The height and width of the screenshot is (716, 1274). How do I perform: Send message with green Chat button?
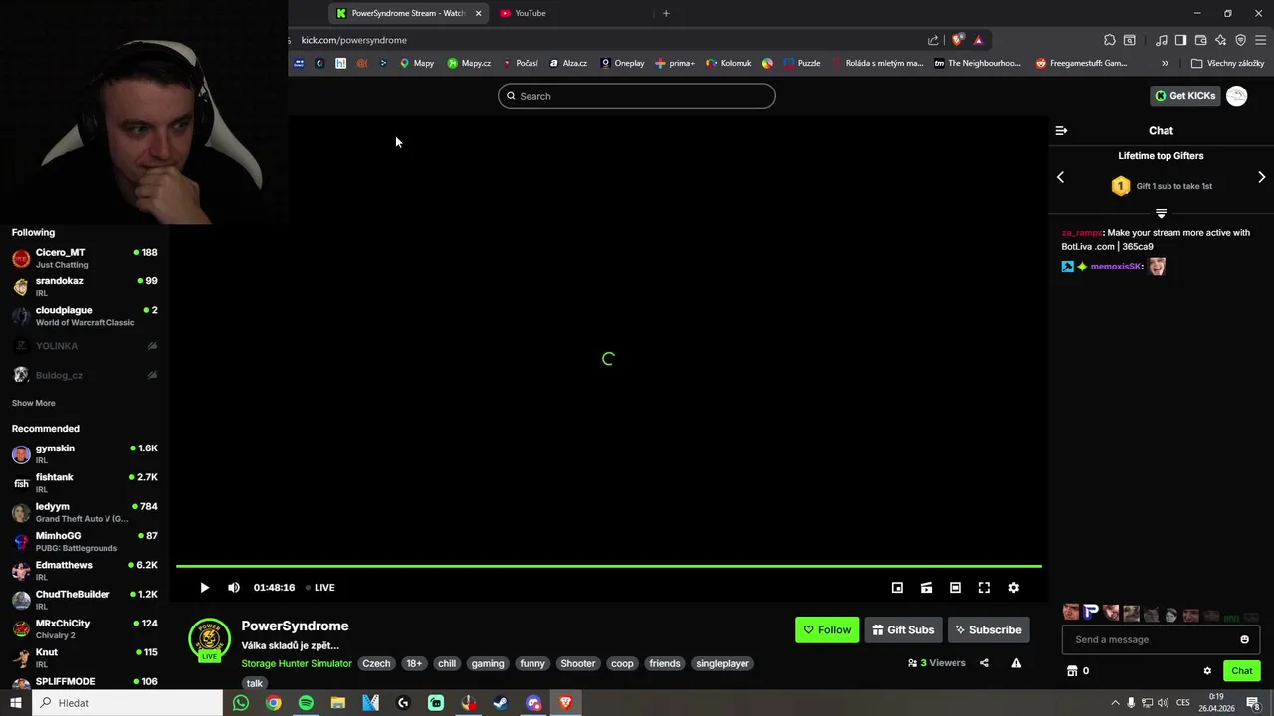[x=1241, y=671]
